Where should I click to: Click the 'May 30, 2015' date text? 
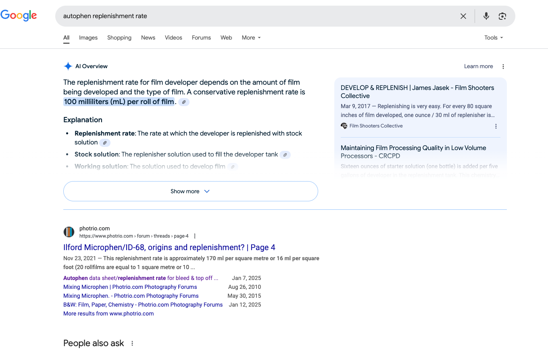[244, 296]
